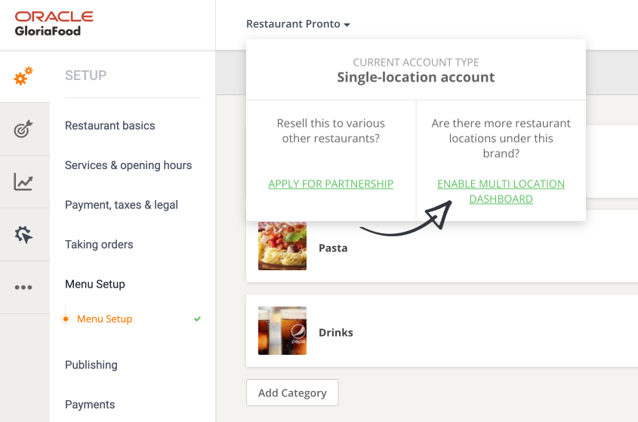Collapse the Menu Setup parent section
638x422 pixels.
[95, 284]
